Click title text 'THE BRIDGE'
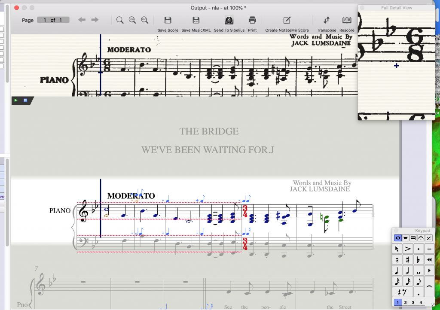 [209, 131]
